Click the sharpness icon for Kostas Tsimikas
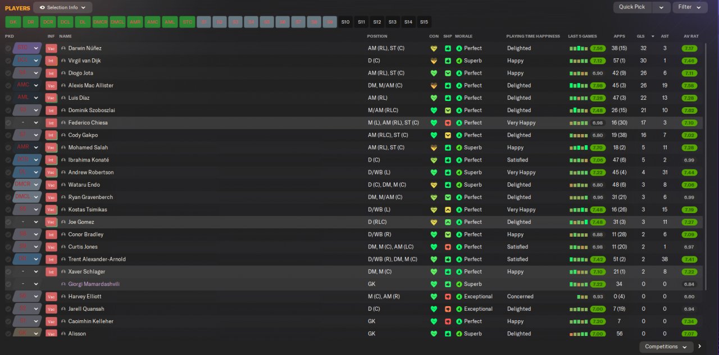 pos(448,210)
